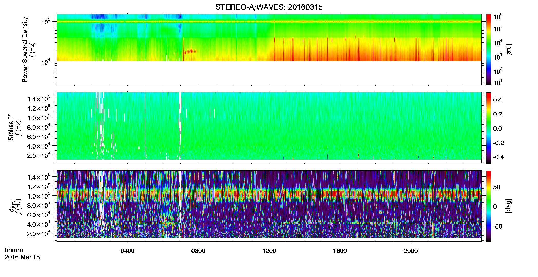Click the white data gap near 0700 in phi panel

[180, 204]
